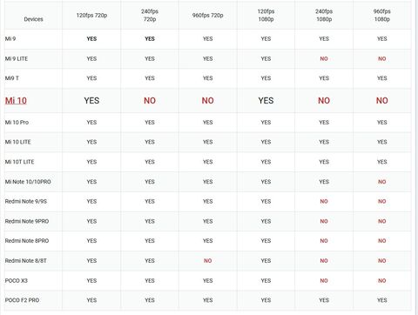The width and height of the screenshot is (418, 315).
Task: Select the 960fps 720p column header
Action: [x=208, y=16]
